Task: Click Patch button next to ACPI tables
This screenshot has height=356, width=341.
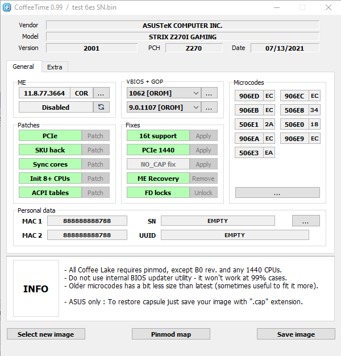Action: (x=95, y=193)
